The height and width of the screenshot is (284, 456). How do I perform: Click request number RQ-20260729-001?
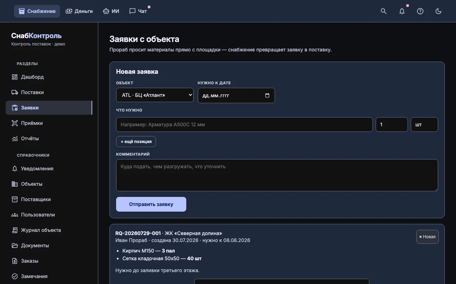(x=138, y=233)
